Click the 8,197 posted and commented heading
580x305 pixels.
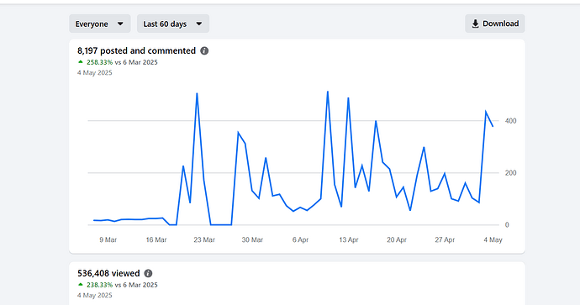click(x=136, y=51)
